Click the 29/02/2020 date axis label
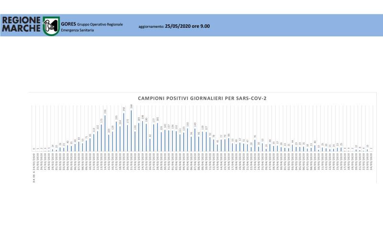Image resolution: width=383 pixels, height=247 pixels. click(x=53, y=161)
